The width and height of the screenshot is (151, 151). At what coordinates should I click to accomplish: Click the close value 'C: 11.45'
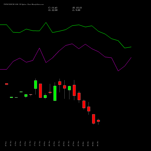pyautogui.click(x=53, y=8)
